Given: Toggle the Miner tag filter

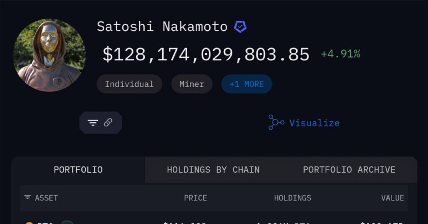Looking at the screenshot, I should coord(192,84).
